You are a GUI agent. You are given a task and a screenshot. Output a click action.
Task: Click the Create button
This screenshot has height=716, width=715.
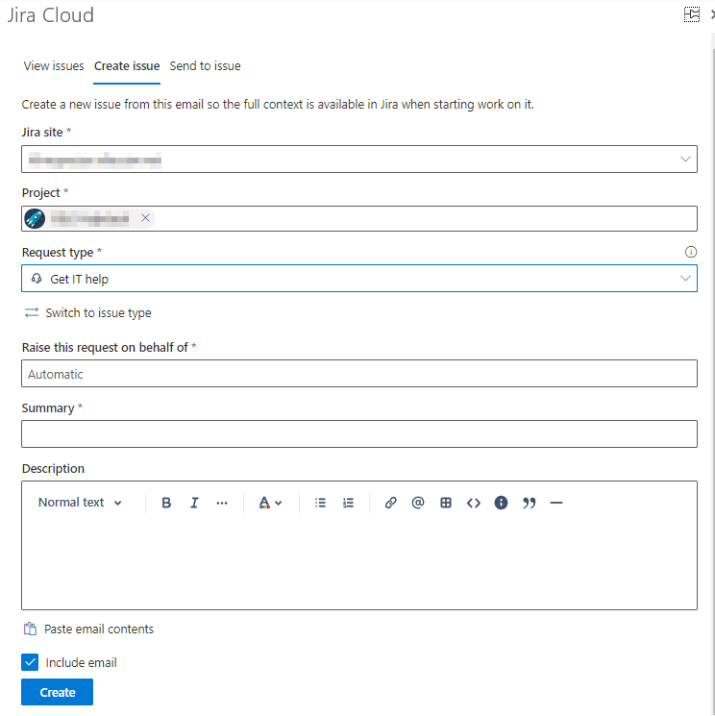coord(57,692)
